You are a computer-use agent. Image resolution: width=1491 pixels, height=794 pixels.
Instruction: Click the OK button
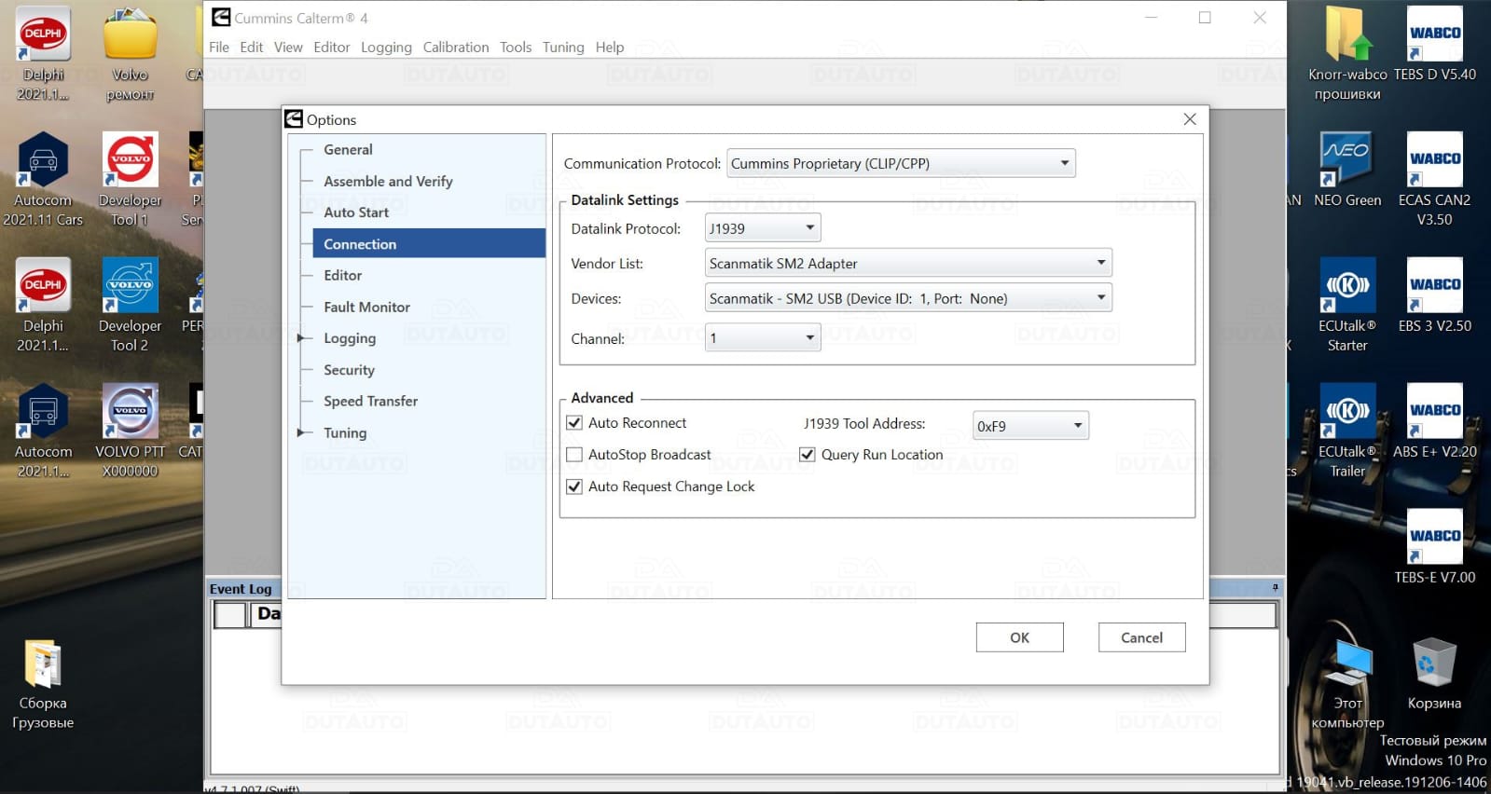[1019, 637]
